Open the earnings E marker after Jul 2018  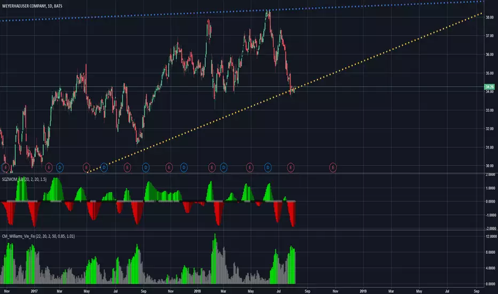tap(291, 167)
